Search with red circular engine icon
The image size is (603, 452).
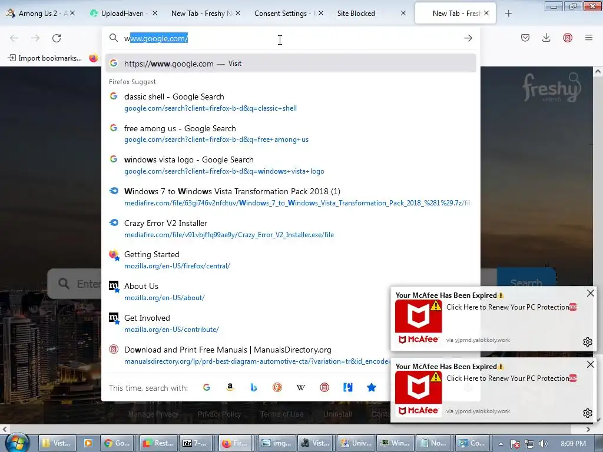[x=324, y=387]
